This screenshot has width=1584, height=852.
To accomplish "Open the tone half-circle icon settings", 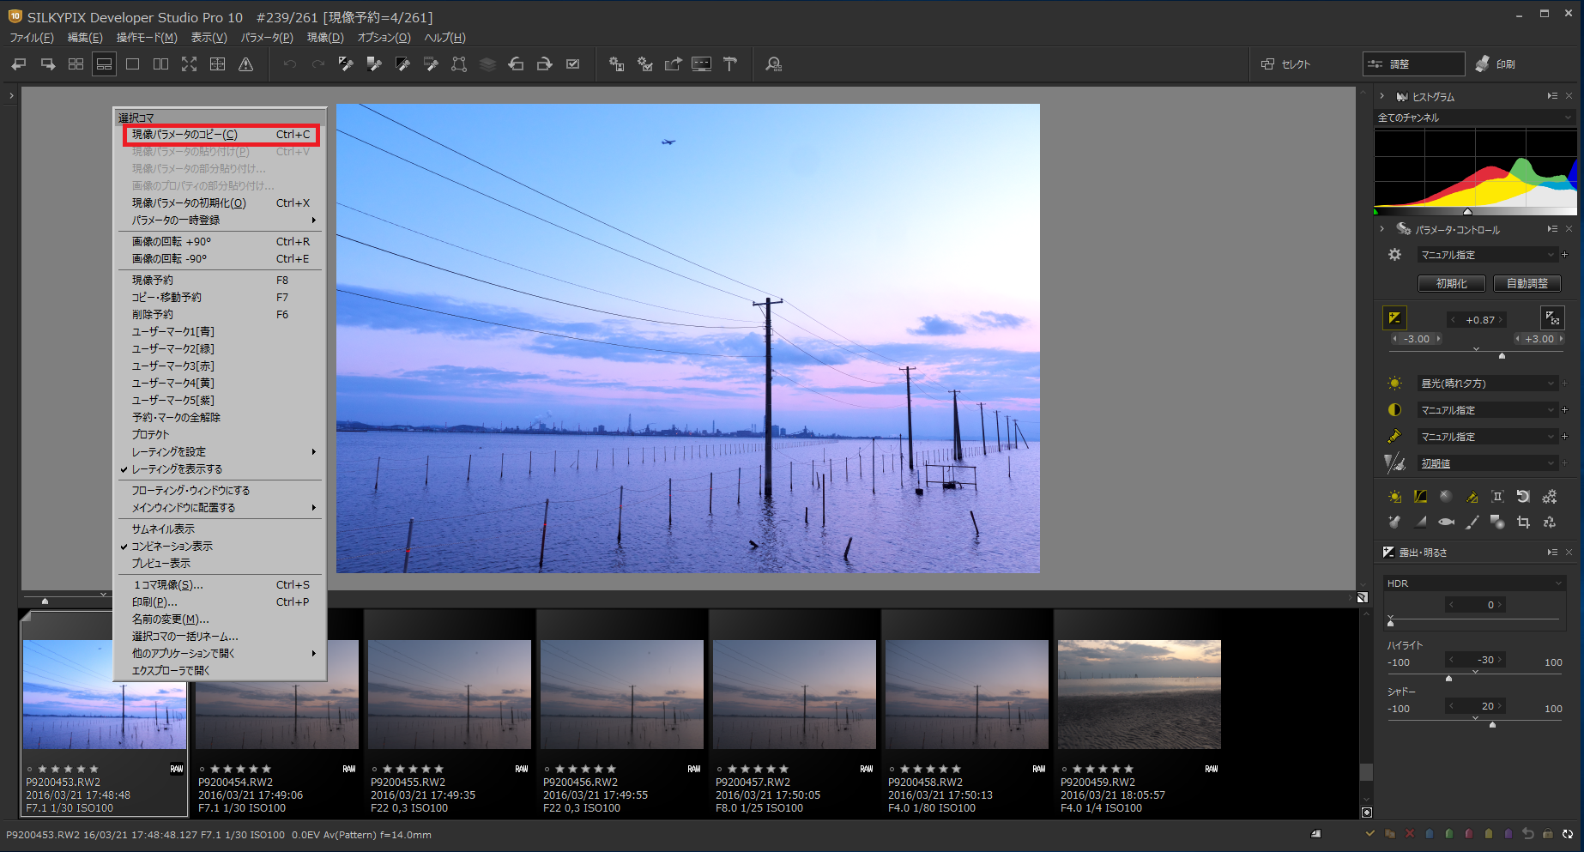I will (1394, 410).
